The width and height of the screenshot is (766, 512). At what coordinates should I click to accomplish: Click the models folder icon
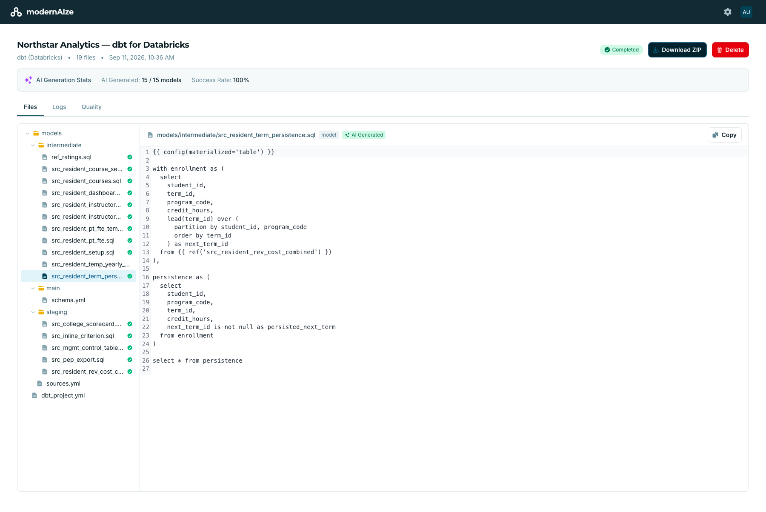(x=36, y=133)
